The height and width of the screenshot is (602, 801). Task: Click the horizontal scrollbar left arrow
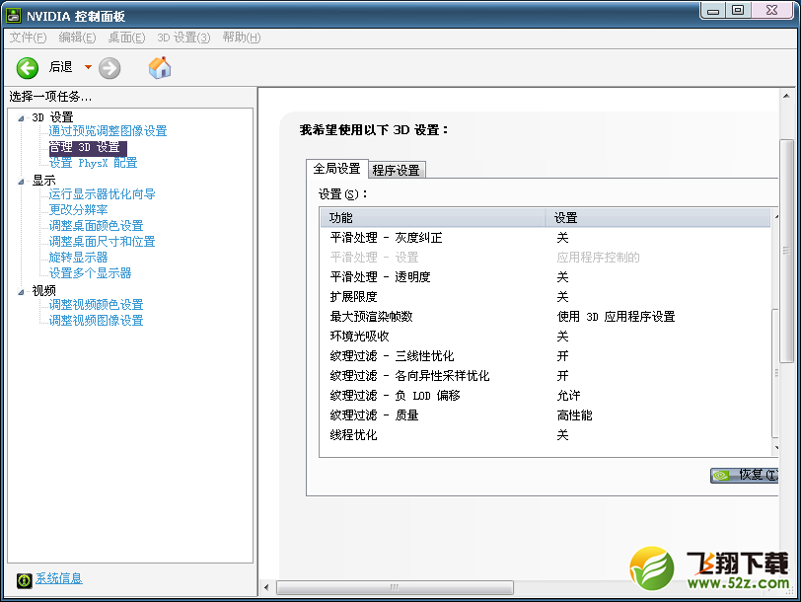tap(266, 587)
